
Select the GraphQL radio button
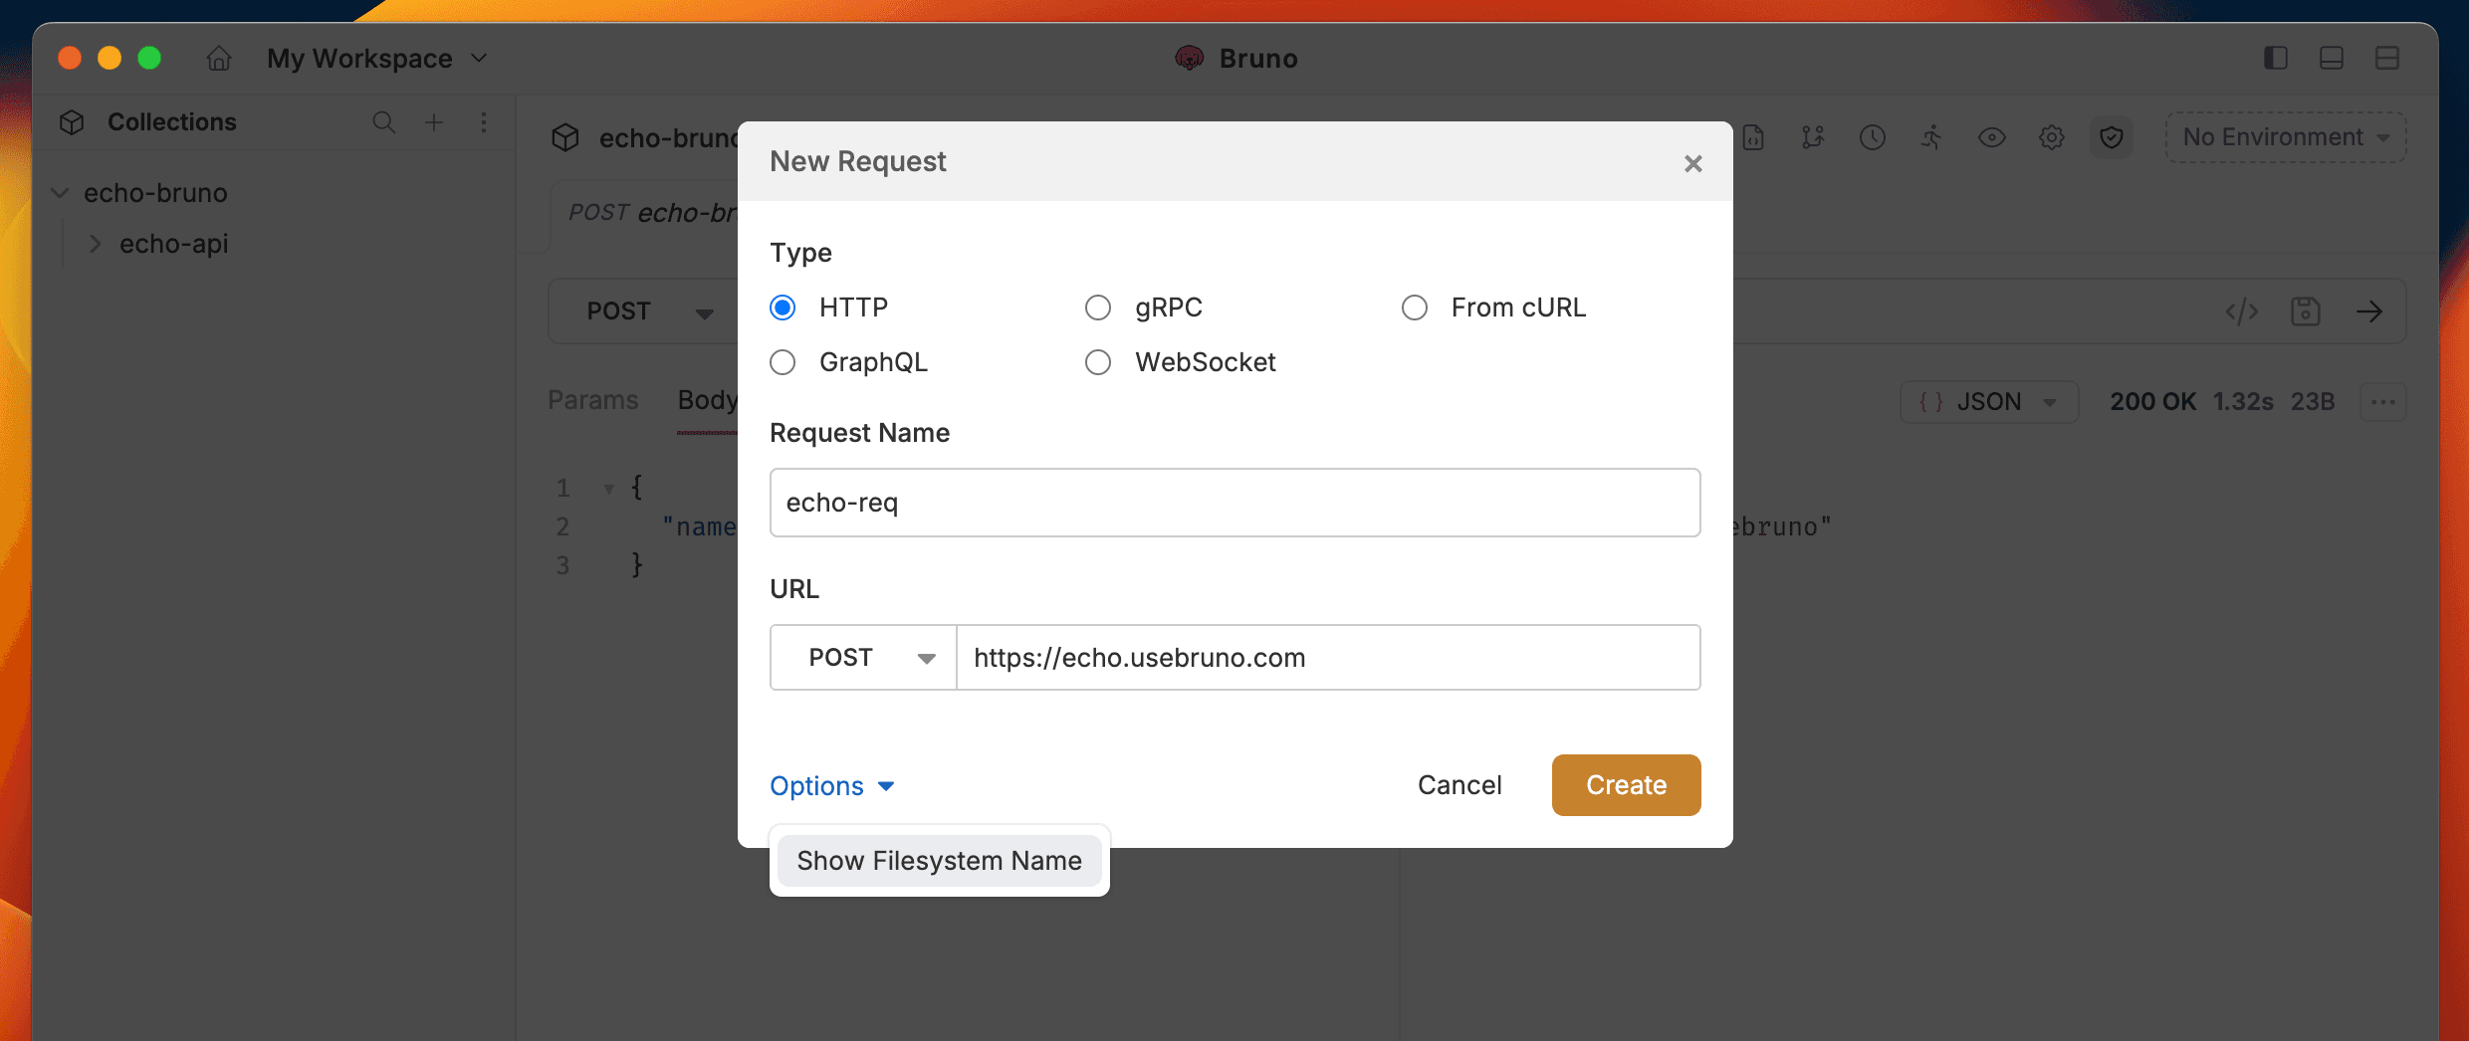click(x=783, y=362)
